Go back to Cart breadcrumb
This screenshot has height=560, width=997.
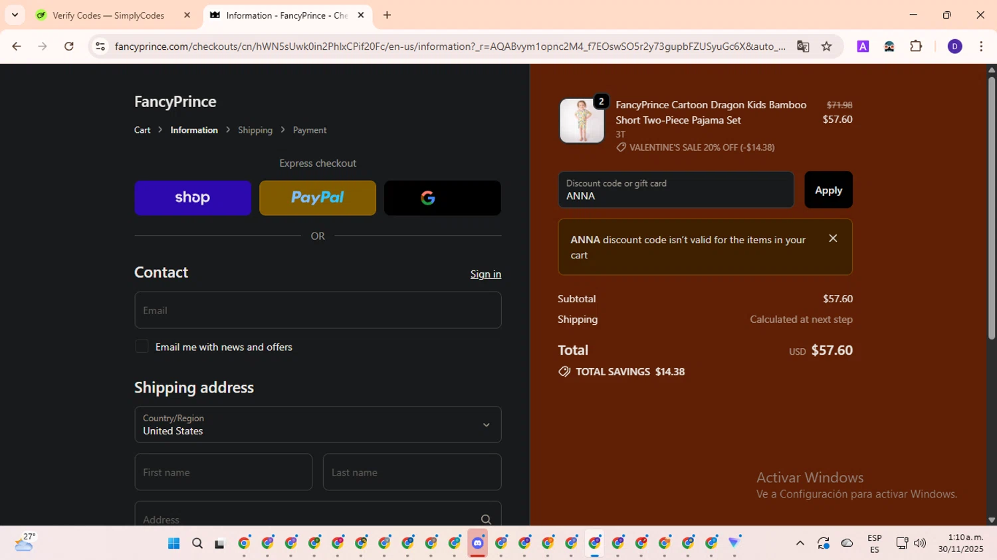click(x=142, y=130)
